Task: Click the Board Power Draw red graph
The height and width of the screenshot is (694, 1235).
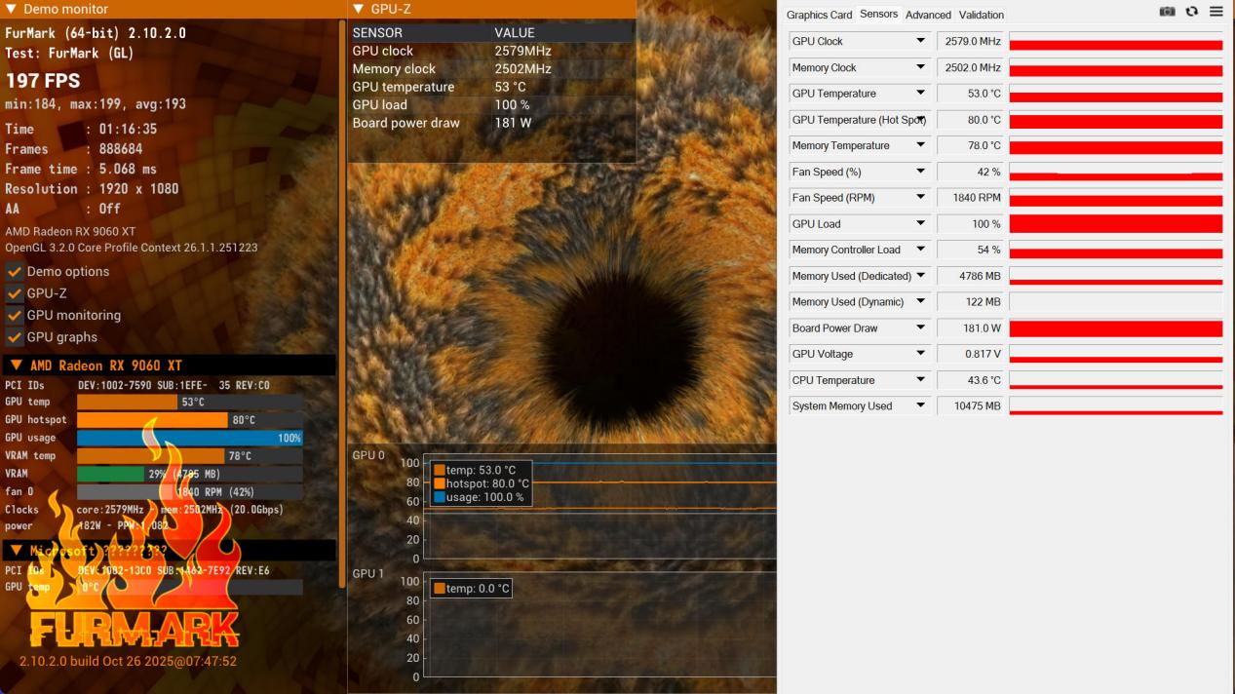Action: pyautogui.click(x=1116, y=328)
